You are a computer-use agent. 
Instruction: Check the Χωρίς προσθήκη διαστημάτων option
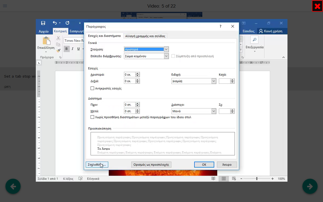(92, 117)
